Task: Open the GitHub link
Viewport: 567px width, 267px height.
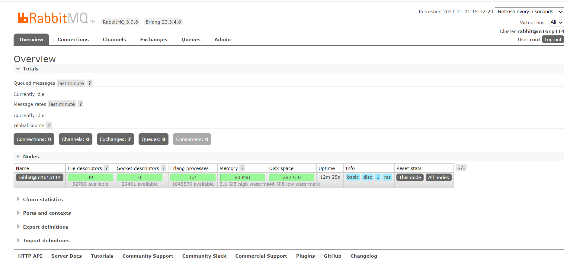Action: click(333, 256)
